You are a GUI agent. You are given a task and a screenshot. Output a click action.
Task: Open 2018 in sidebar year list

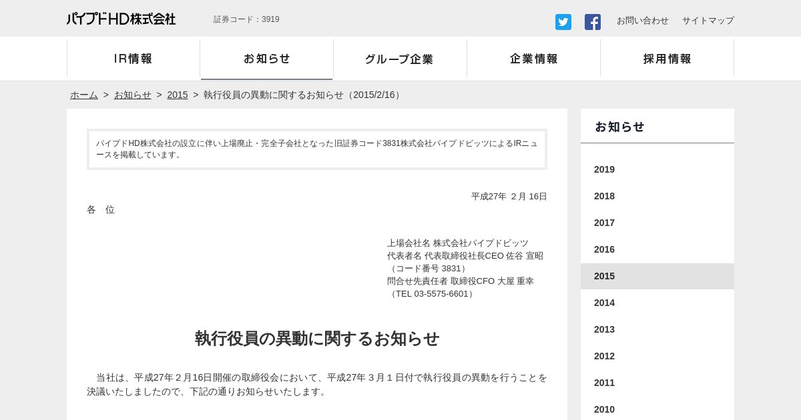click(x=657, y=196)
